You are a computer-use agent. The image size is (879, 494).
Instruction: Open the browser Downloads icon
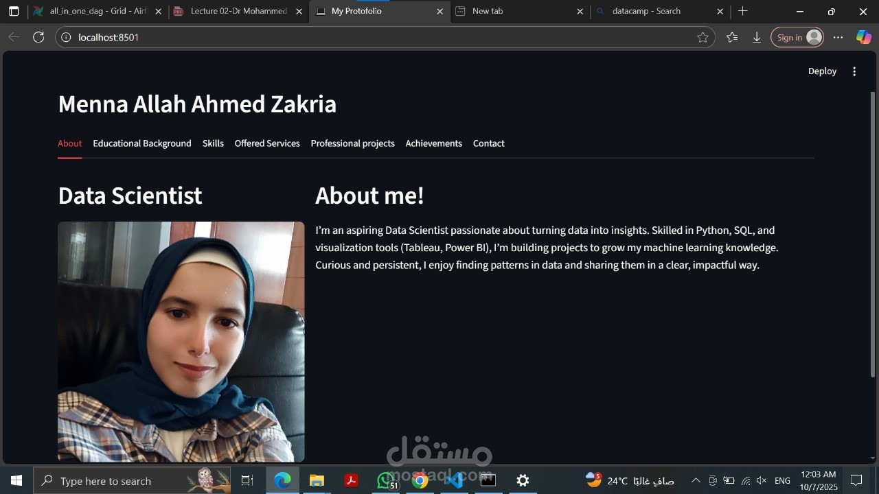[757, 37]
